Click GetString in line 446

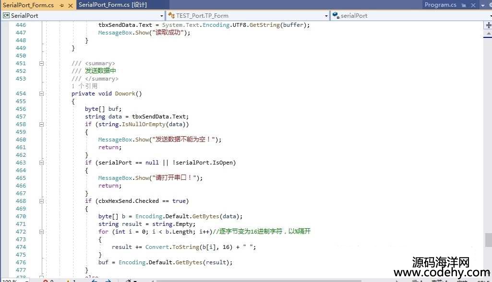pos(264,25)
